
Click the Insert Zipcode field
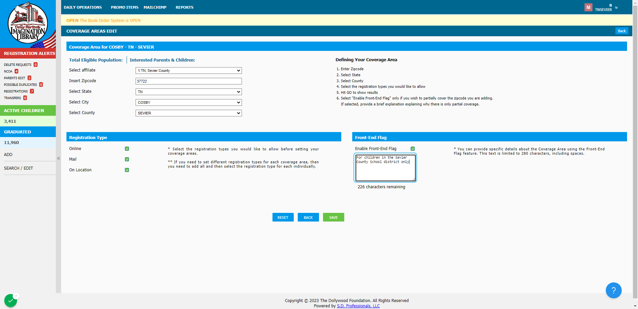tap(189, 81)
